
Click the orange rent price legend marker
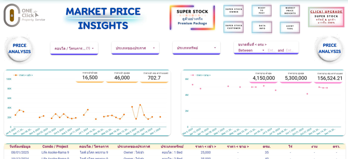tap(16, 75)
